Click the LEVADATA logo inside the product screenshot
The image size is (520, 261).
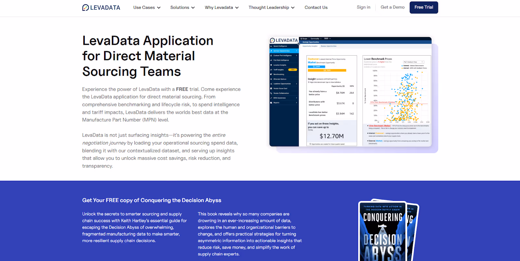tap(284, 40)
